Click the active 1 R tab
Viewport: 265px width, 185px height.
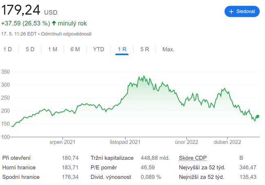pyautogui.click(x=122, y=49)
